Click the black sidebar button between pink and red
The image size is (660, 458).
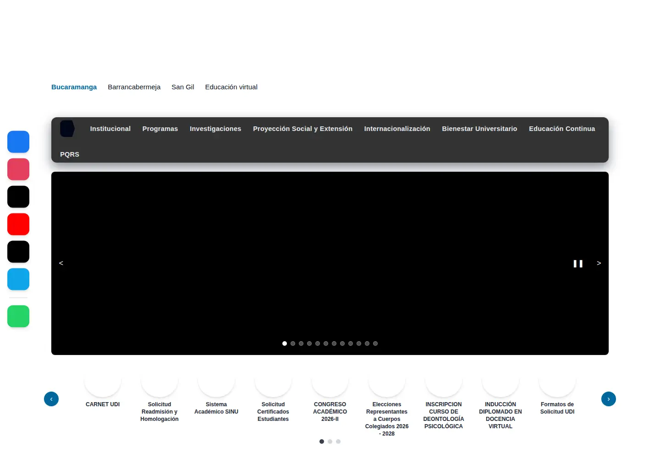(18, 197)
